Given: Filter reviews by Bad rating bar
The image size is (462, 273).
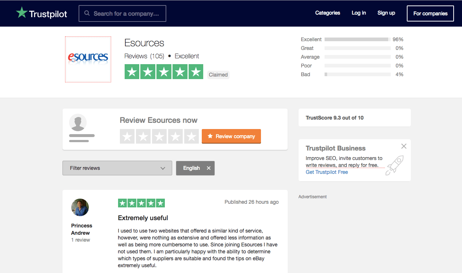Looking at the screenshot, I should 357,74.
